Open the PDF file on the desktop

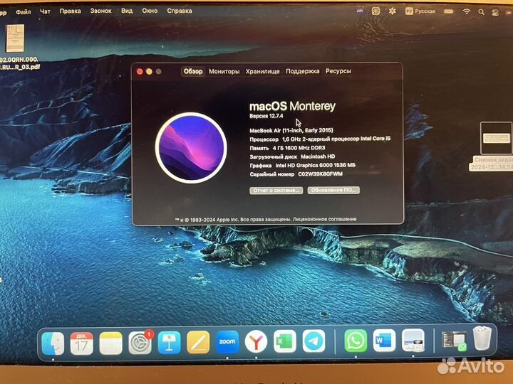pos(16,38)
